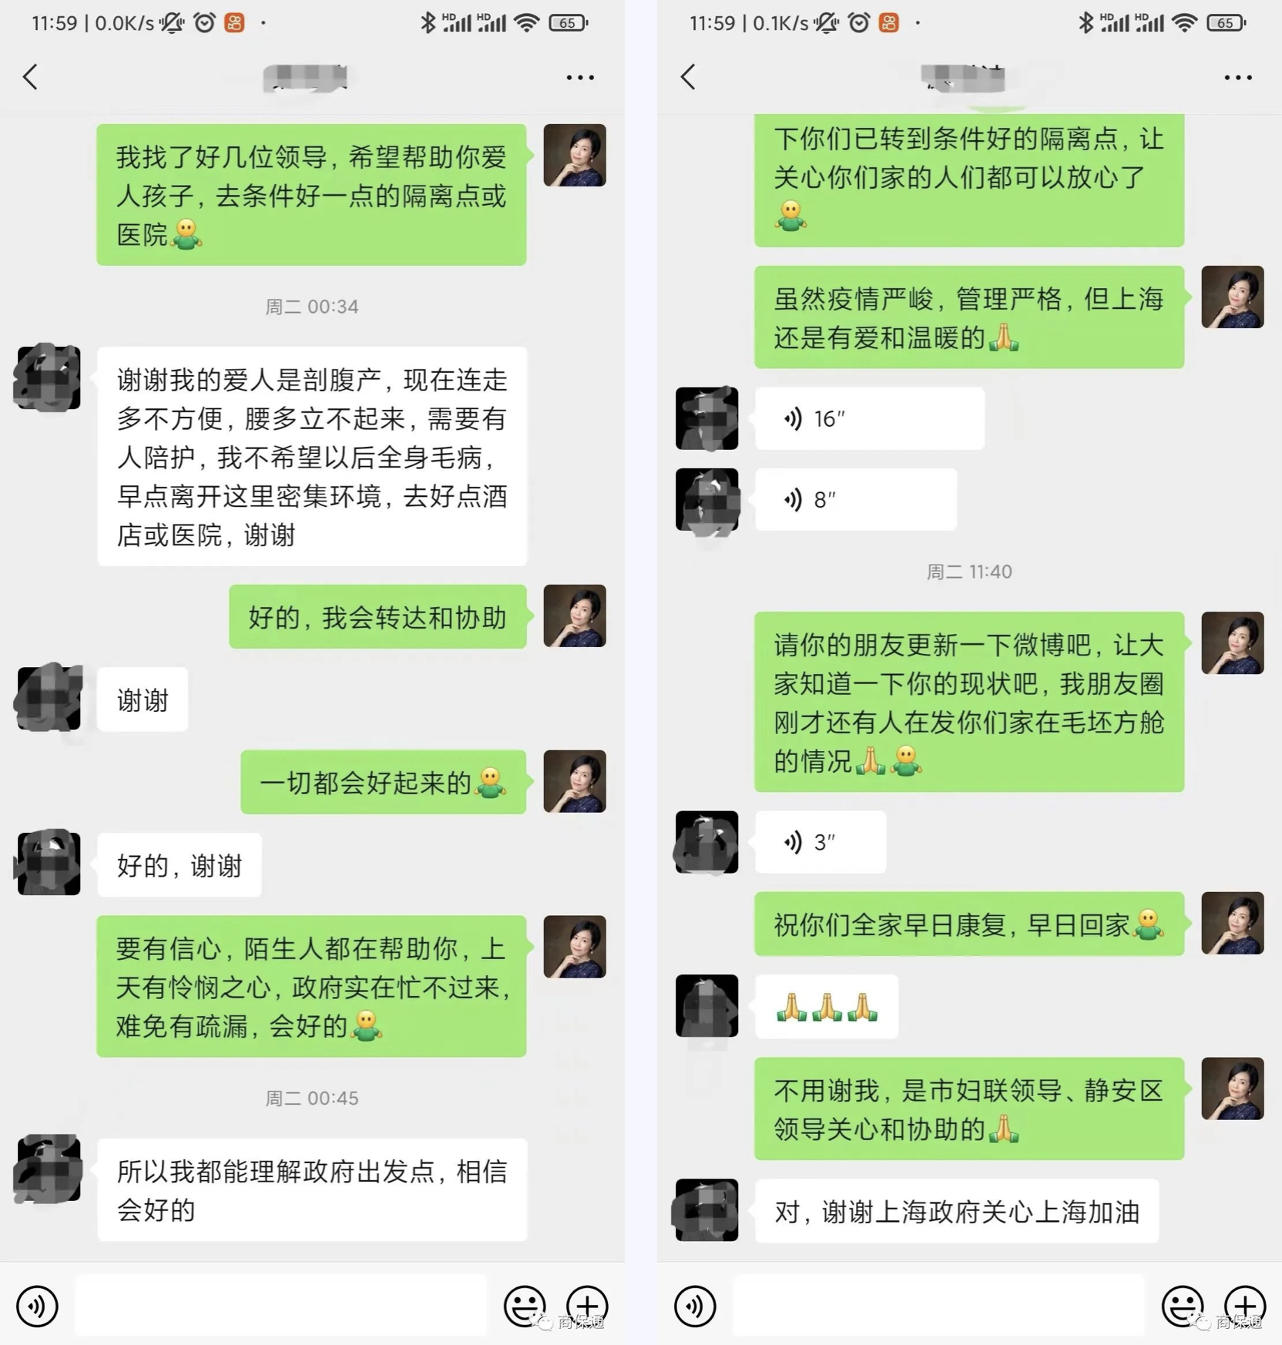
Task: Focus the left chat message input field
Action: 280,1306
